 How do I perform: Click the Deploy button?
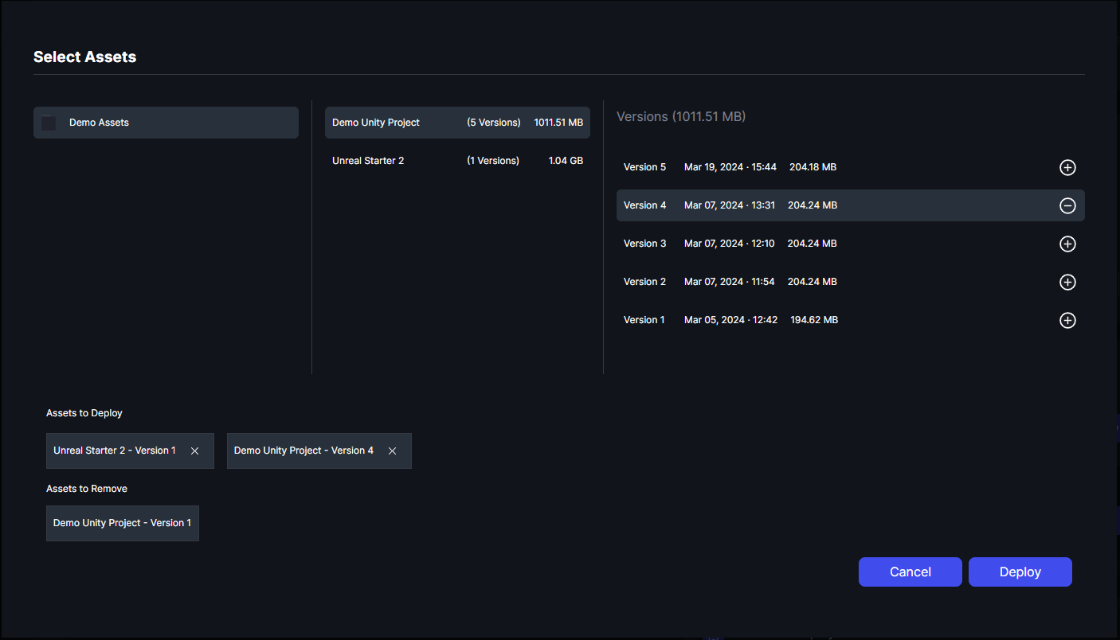coord(1020,572)
